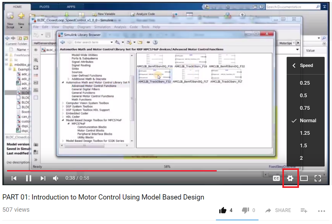Dislike the video with thumbs down
Viewport: 332px width, 224px height.
[245, 210]
